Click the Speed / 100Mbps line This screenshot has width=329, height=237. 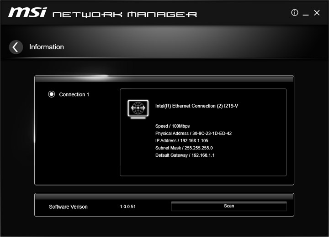(x=172, y=126)
